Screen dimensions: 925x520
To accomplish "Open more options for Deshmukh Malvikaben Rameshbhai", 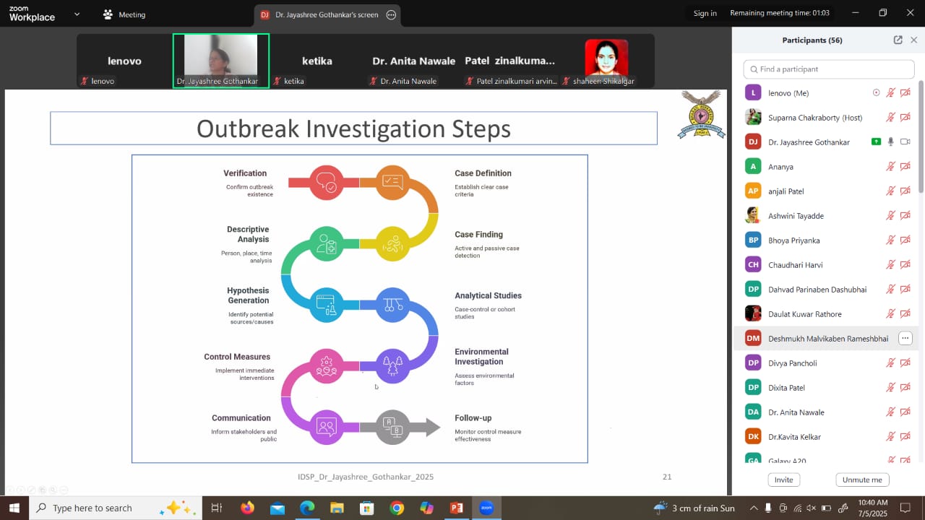I will (905, 338).
